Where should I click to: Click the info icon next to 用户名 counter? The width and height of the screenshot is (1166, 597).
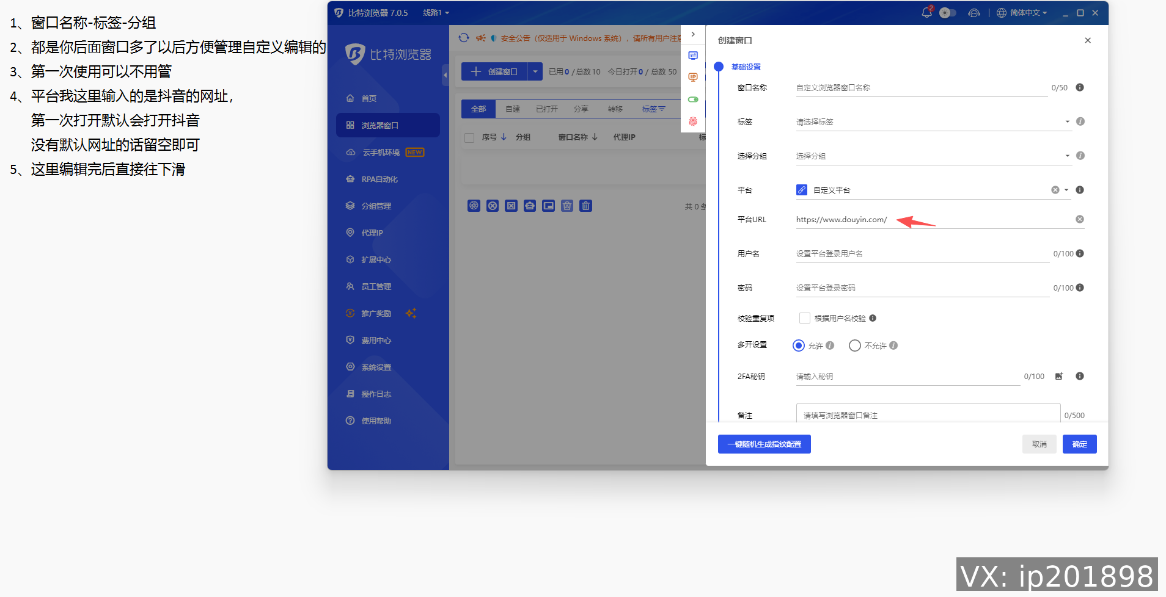1080,253
